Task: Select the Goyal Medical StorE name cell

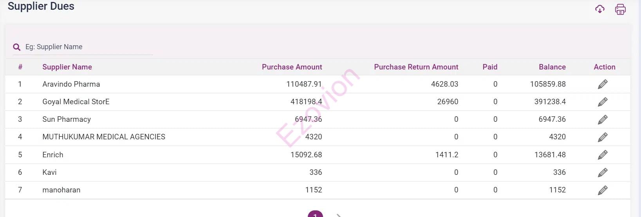Action: (76, 102)
